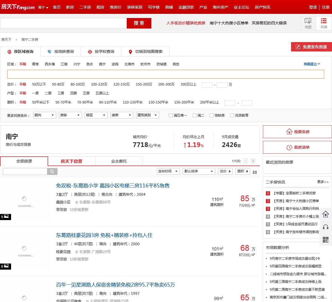This screenshot has height=302, width=332.
Task: Tick the 优质教育 checkbox
Action: (x=232, y=115)
